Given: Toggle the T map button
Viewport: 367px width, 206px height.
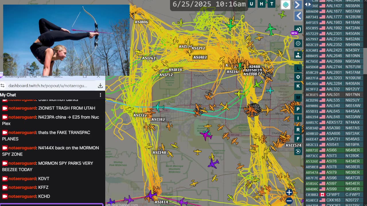Looking at the screenshot, I should pyautogui.click(x=272, y=4).
